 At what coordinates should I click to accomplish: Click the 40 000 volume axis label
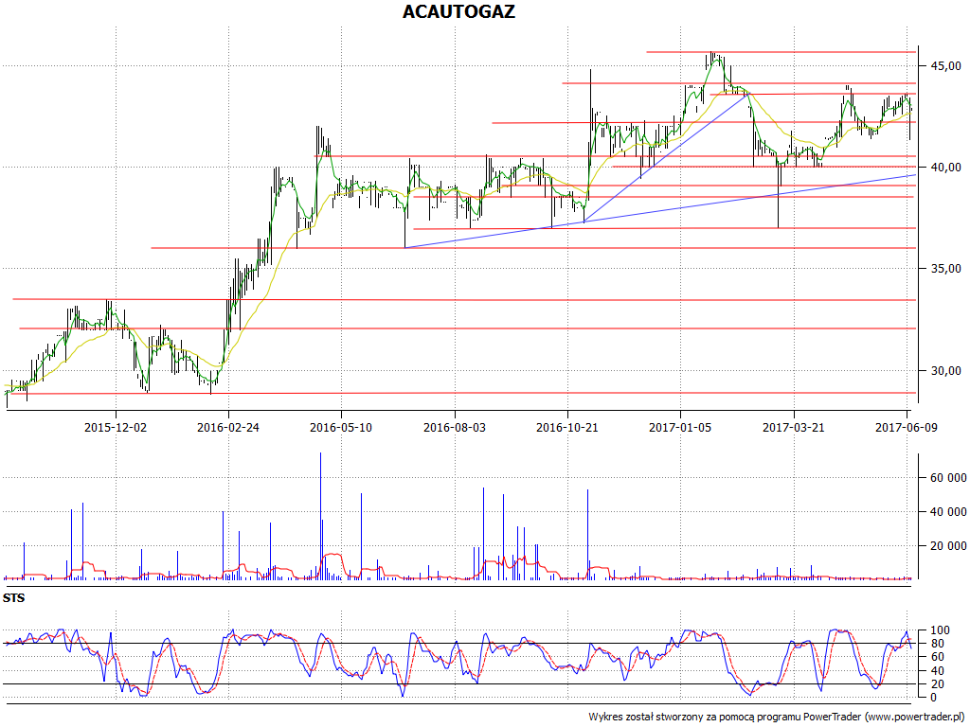pos(947,512)
